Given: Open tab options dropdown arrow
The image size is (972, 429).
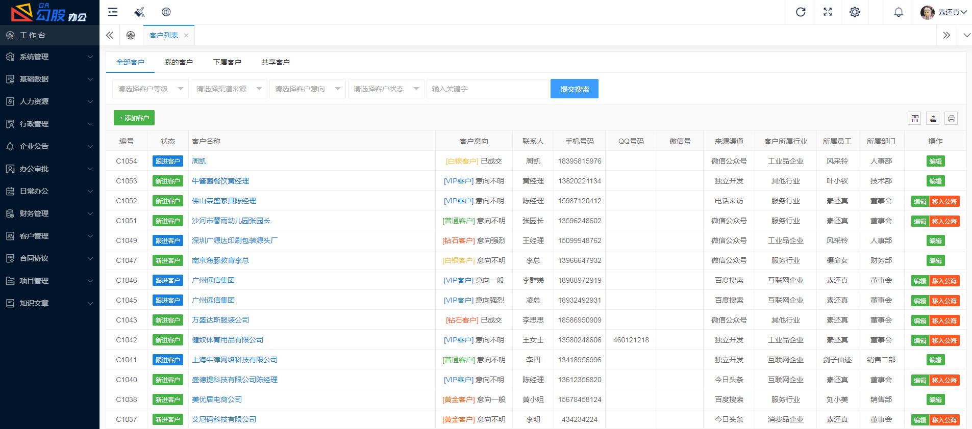Looking at the screenshot, I should (x=966, y=35).
